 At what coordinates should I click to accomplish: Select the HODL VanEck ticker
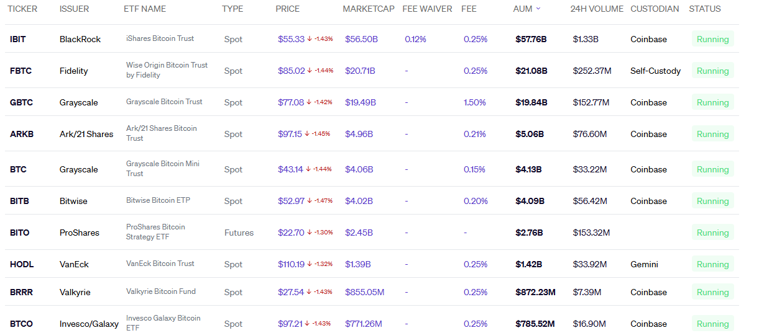pos(22,264)
